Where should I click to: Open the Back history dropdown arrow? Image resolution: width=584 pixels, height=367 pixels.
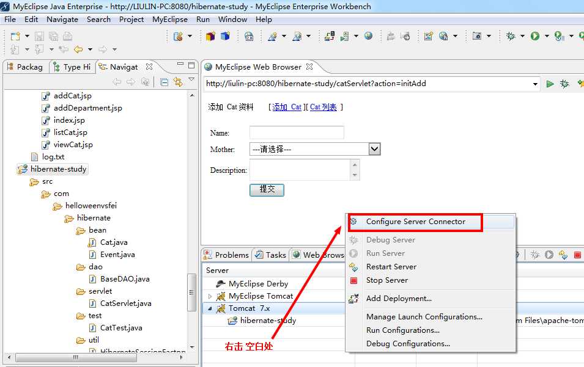coord(90,49)
